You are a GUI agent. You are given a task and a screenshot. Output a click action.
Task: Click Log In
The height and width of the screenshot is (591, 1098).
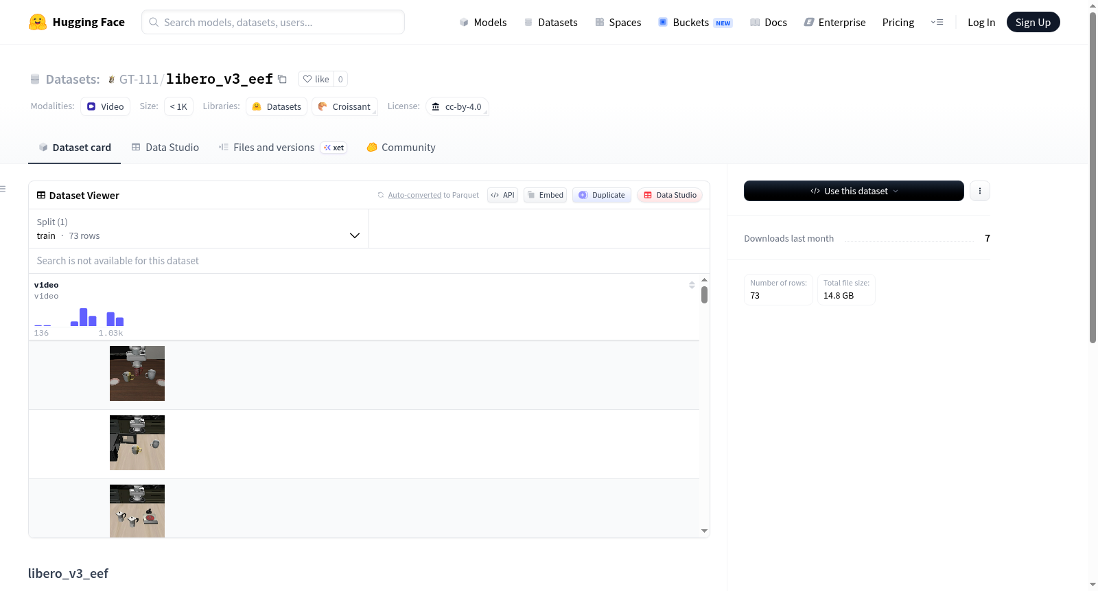click(981, 22)
